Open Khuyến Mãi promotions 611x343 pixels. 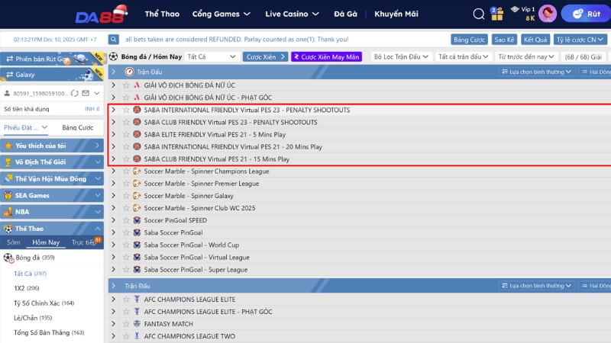point(396,14)
